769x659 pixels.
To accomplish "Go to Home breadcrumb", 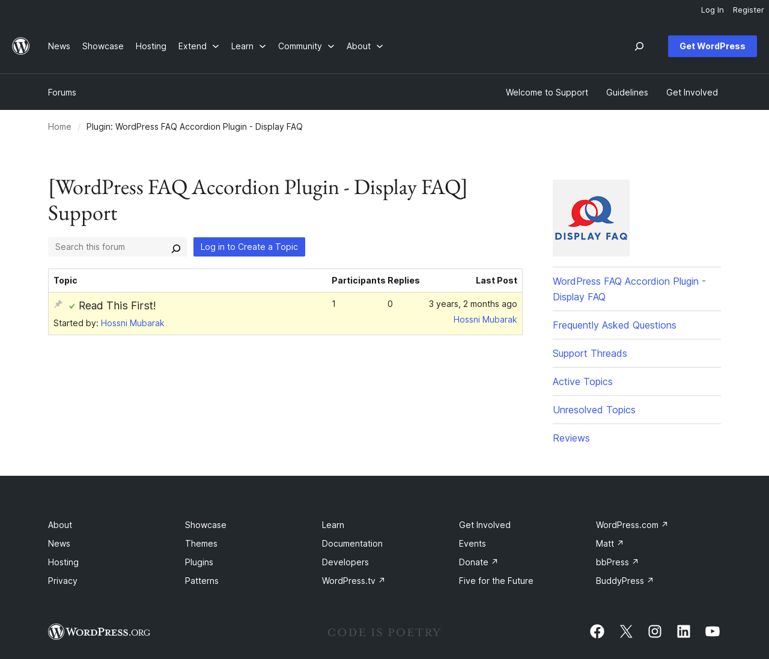I will (59, 127).
